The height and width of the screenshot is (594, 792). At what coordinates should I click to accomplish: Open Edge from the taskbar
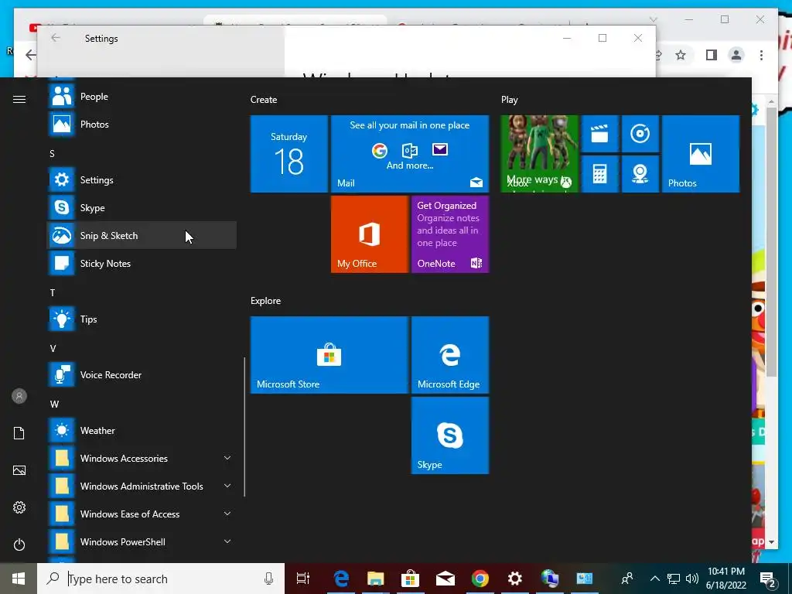[341, 579]
